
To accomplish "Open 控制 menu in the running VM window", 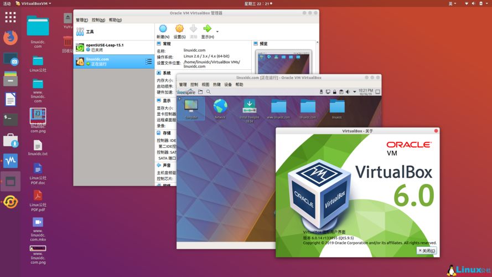I will 194,84.
